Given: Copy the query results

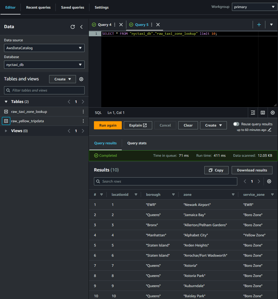Looking at the screenshot, I should click(x=216, y=170).
